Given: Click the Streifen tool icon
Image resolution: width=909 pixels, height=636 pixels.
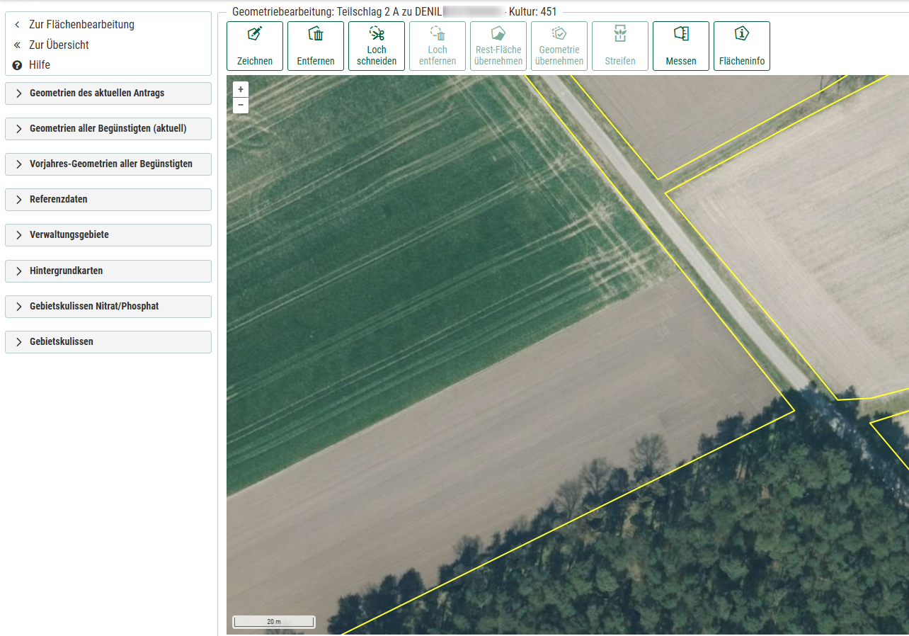Looking at the screenshot, I should 620,35.
